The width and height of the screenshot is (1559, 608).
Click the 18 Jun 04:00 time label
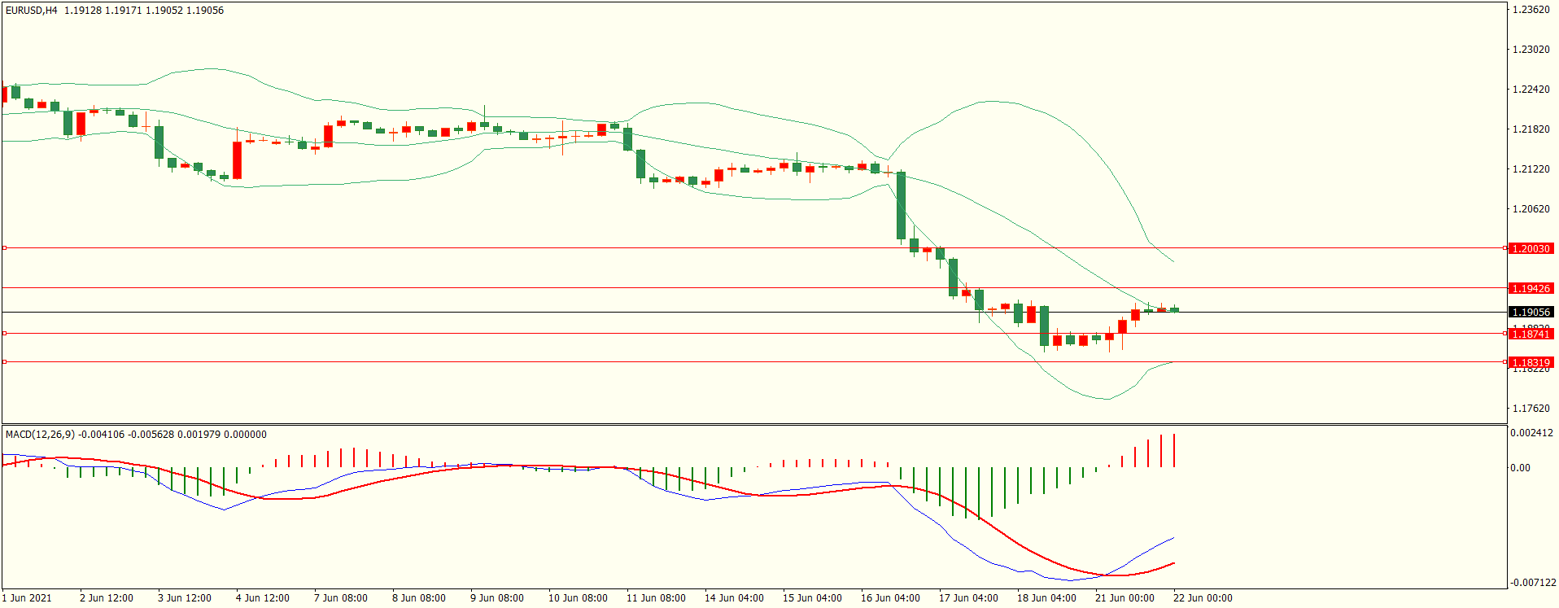(1046, 598)
